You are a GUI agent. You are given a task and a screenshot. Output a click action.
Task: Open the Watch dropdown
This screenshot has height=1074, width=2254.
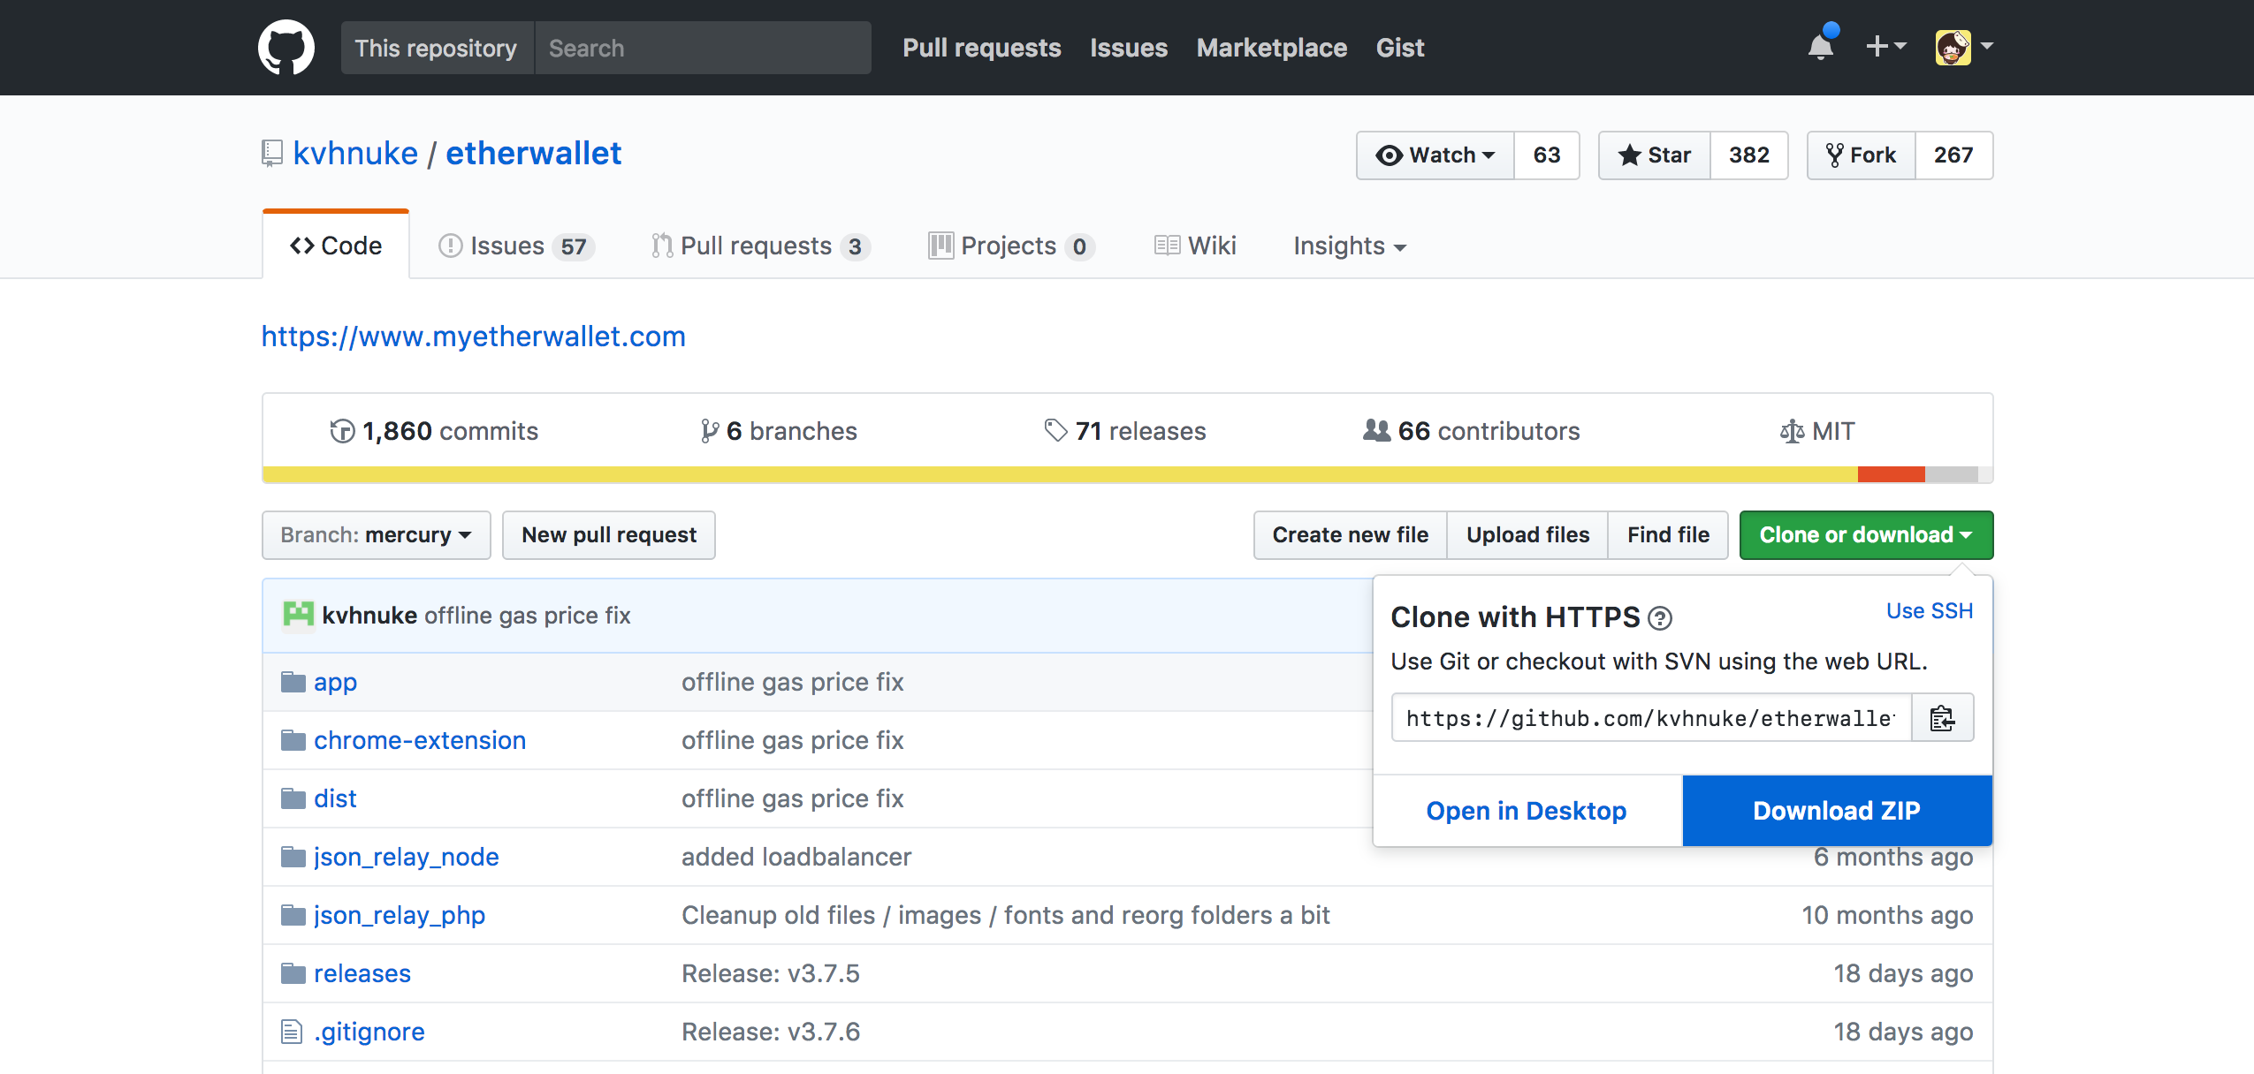(1435, 155)
